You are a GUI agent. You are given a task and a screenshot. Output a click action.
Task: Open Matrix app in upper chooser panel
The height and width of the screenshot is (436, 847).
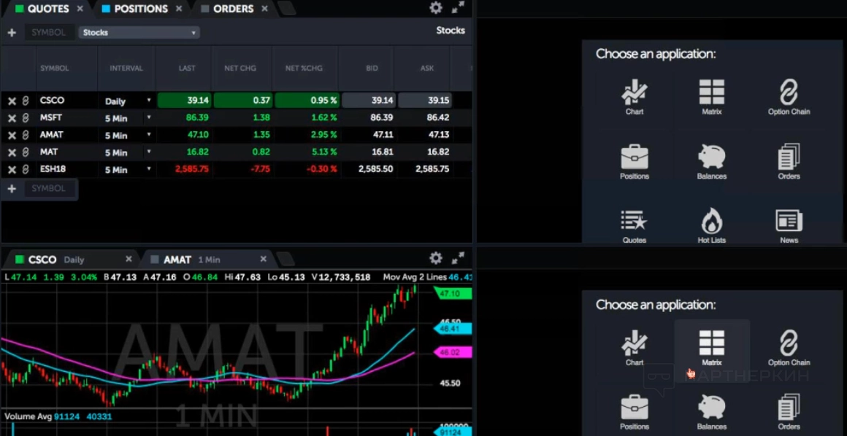[x=711, y=97]
